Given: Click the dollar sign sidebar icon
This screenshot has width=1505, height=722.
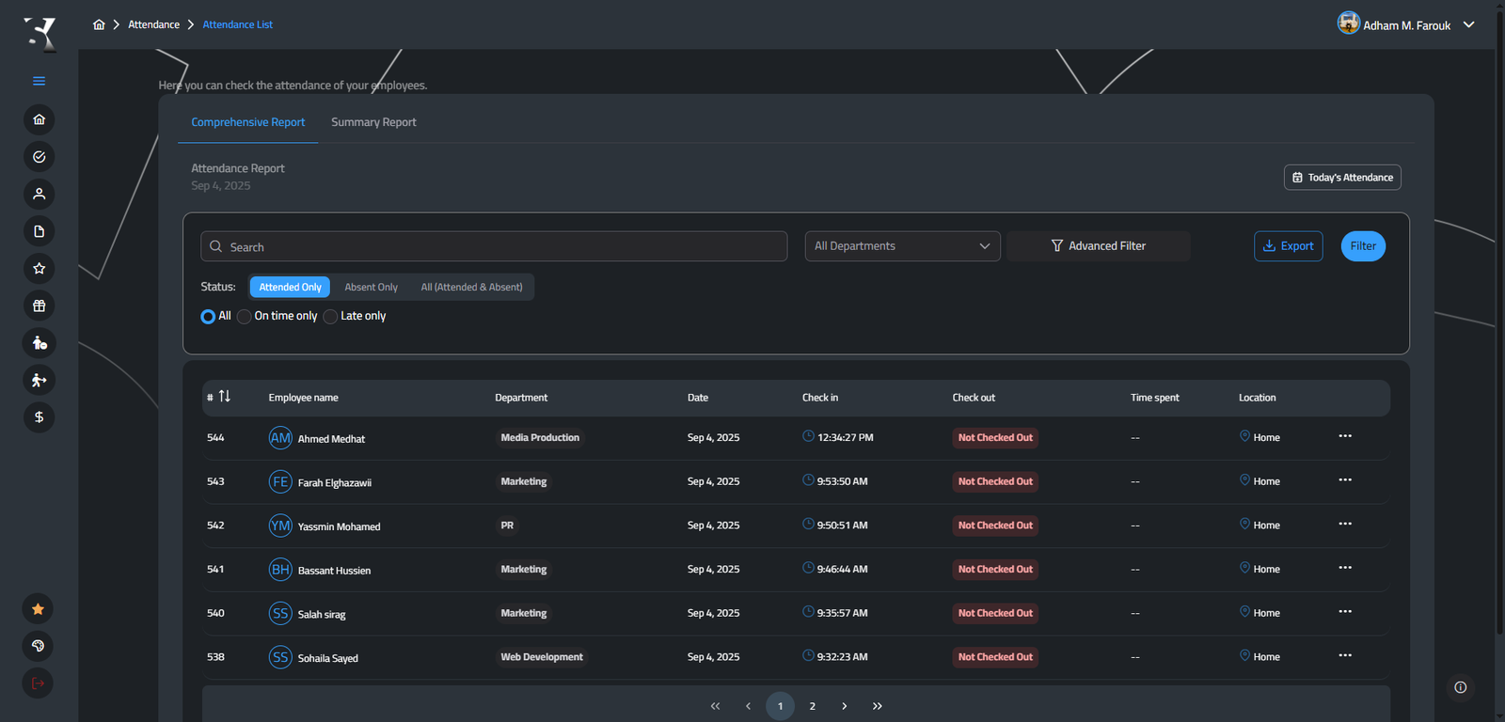Looking at the screenshot, I should pos(39,417).
